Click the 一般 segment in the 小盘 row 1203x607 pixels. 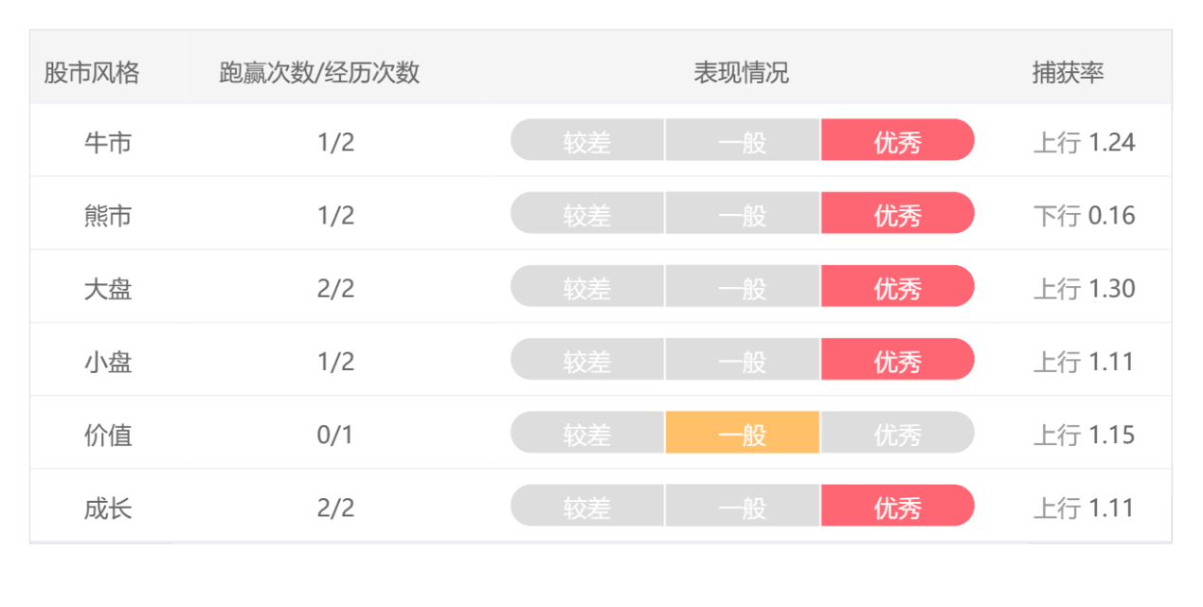click(x=743, y=360)
